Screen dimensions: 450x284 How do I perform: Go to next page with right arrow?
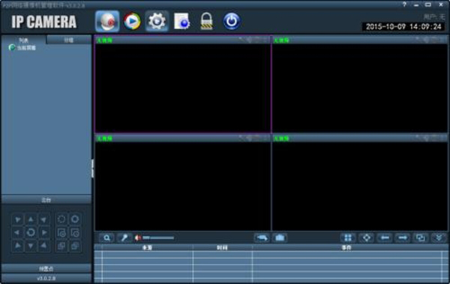coord(403,238)
